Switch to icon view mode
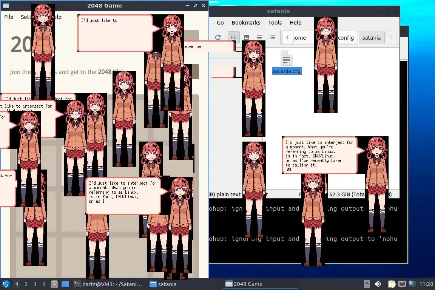This screenshot has height=290, width=435. tap(234, 37)
